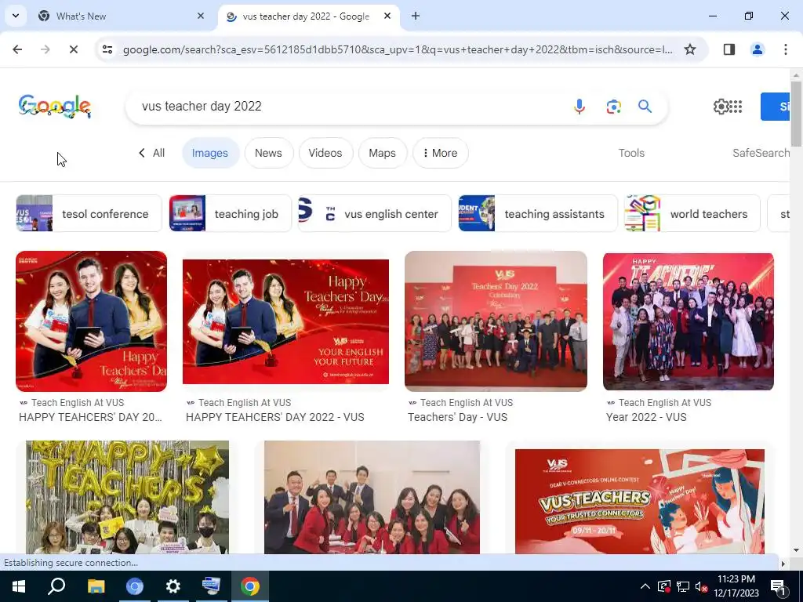Screen dimensions: 803x602
Task: Open the Chrome profile icon
Action: click(758, 49)
